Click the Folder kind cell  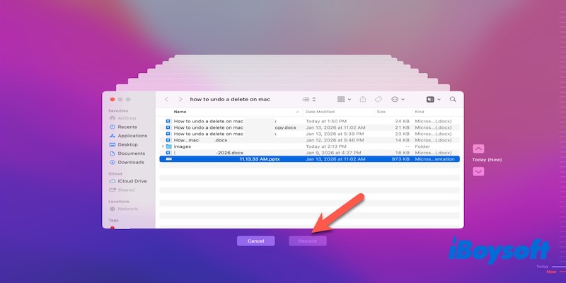pos(422,146)
